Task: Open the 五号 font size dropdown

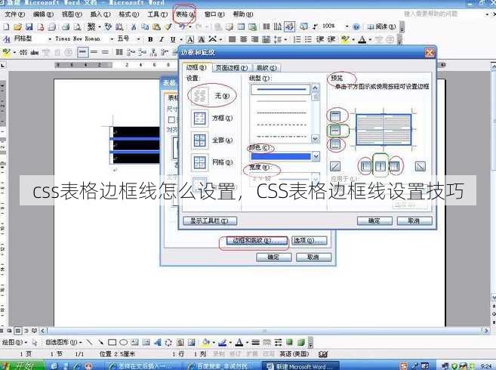Action: 138,39
